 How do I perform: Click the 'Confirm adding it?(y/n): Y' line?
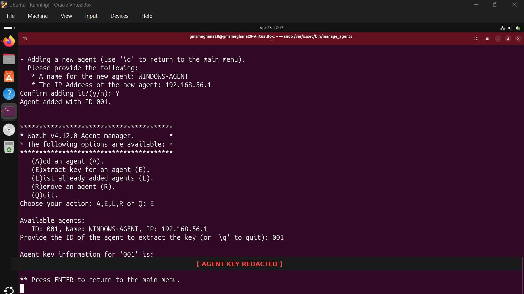coord(70,94)
